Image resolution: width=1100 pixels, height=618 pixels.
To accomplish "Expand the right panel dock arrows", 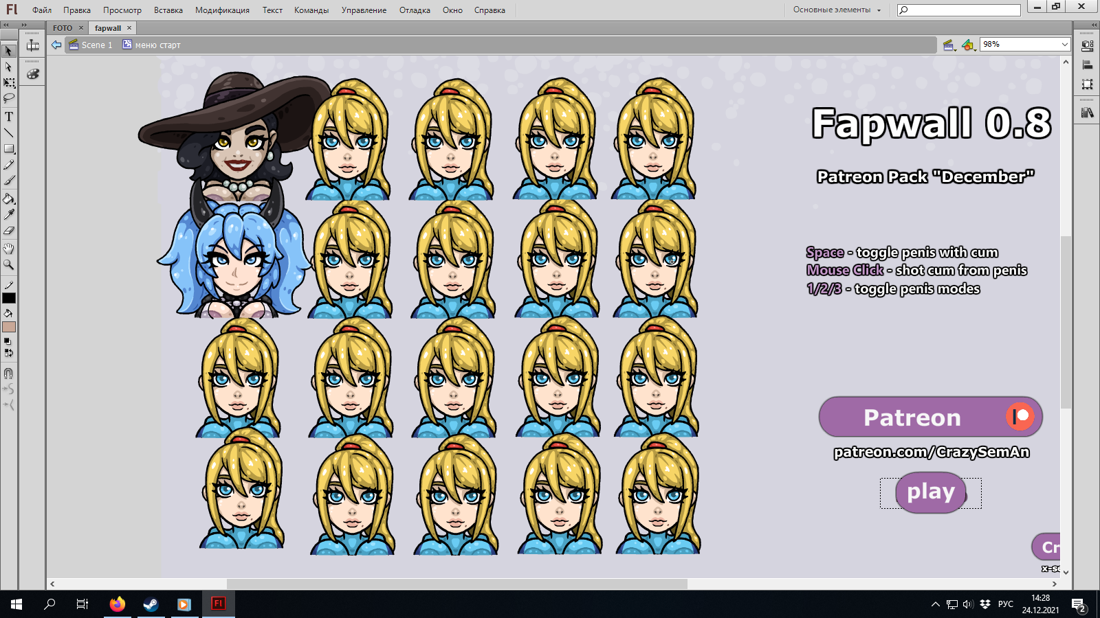I will (1094, 25).
